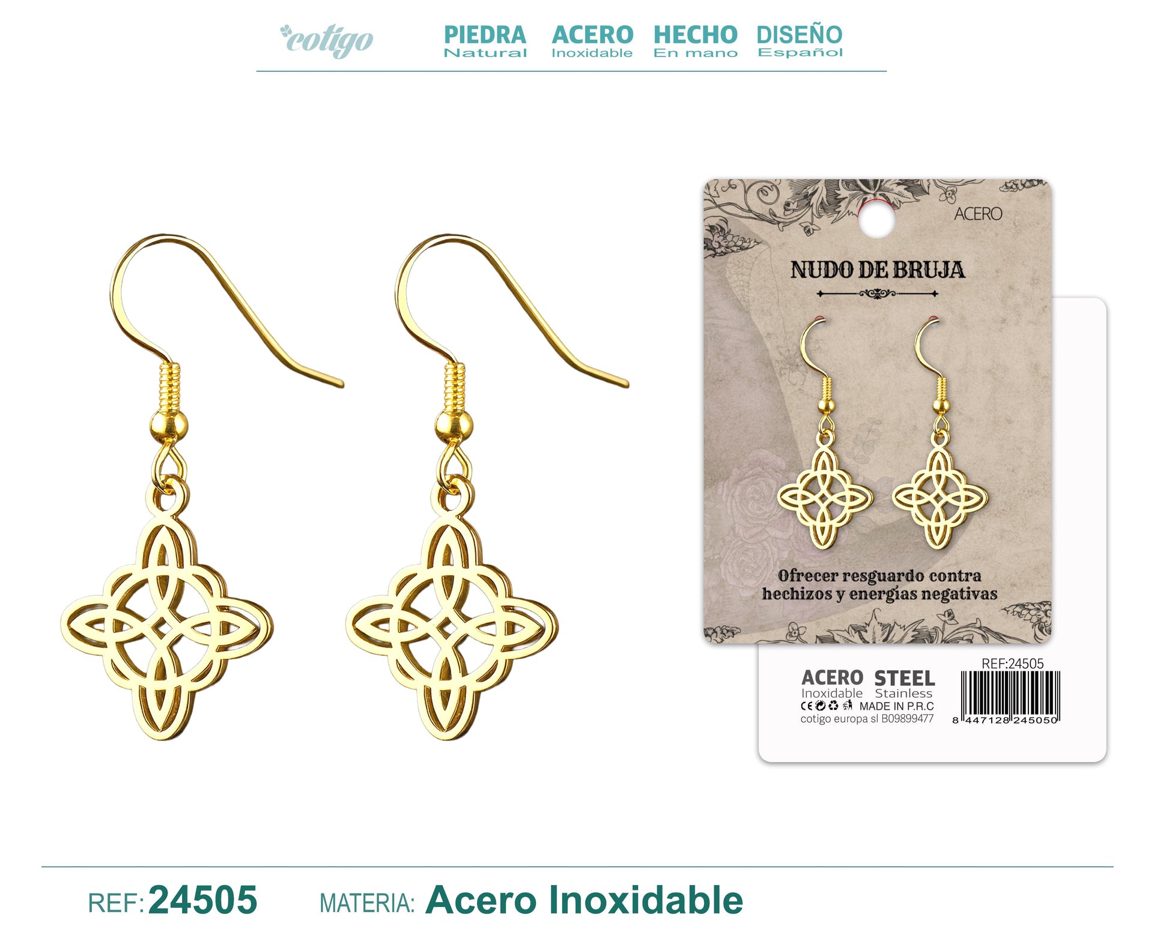Select the PIEDRA Natural heading
The height and width of the screenshot is (935, 1169).
[x=485, y=41]
